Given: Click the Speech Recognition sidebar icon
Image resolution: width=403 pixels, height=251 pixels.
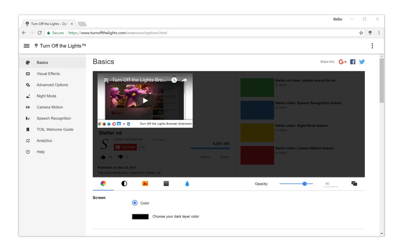Looking at the screenshot, I should pyautogui.click(x=28, y=118).
